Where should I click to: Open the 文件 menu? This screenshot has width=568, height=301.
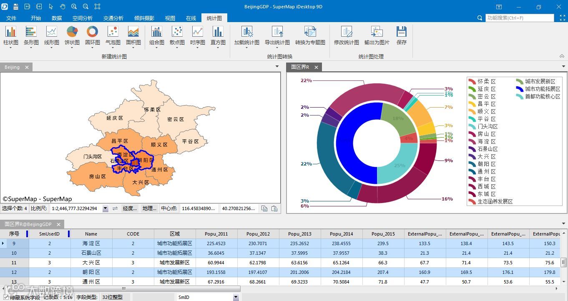pyautogui.click(x=11, y=18)
